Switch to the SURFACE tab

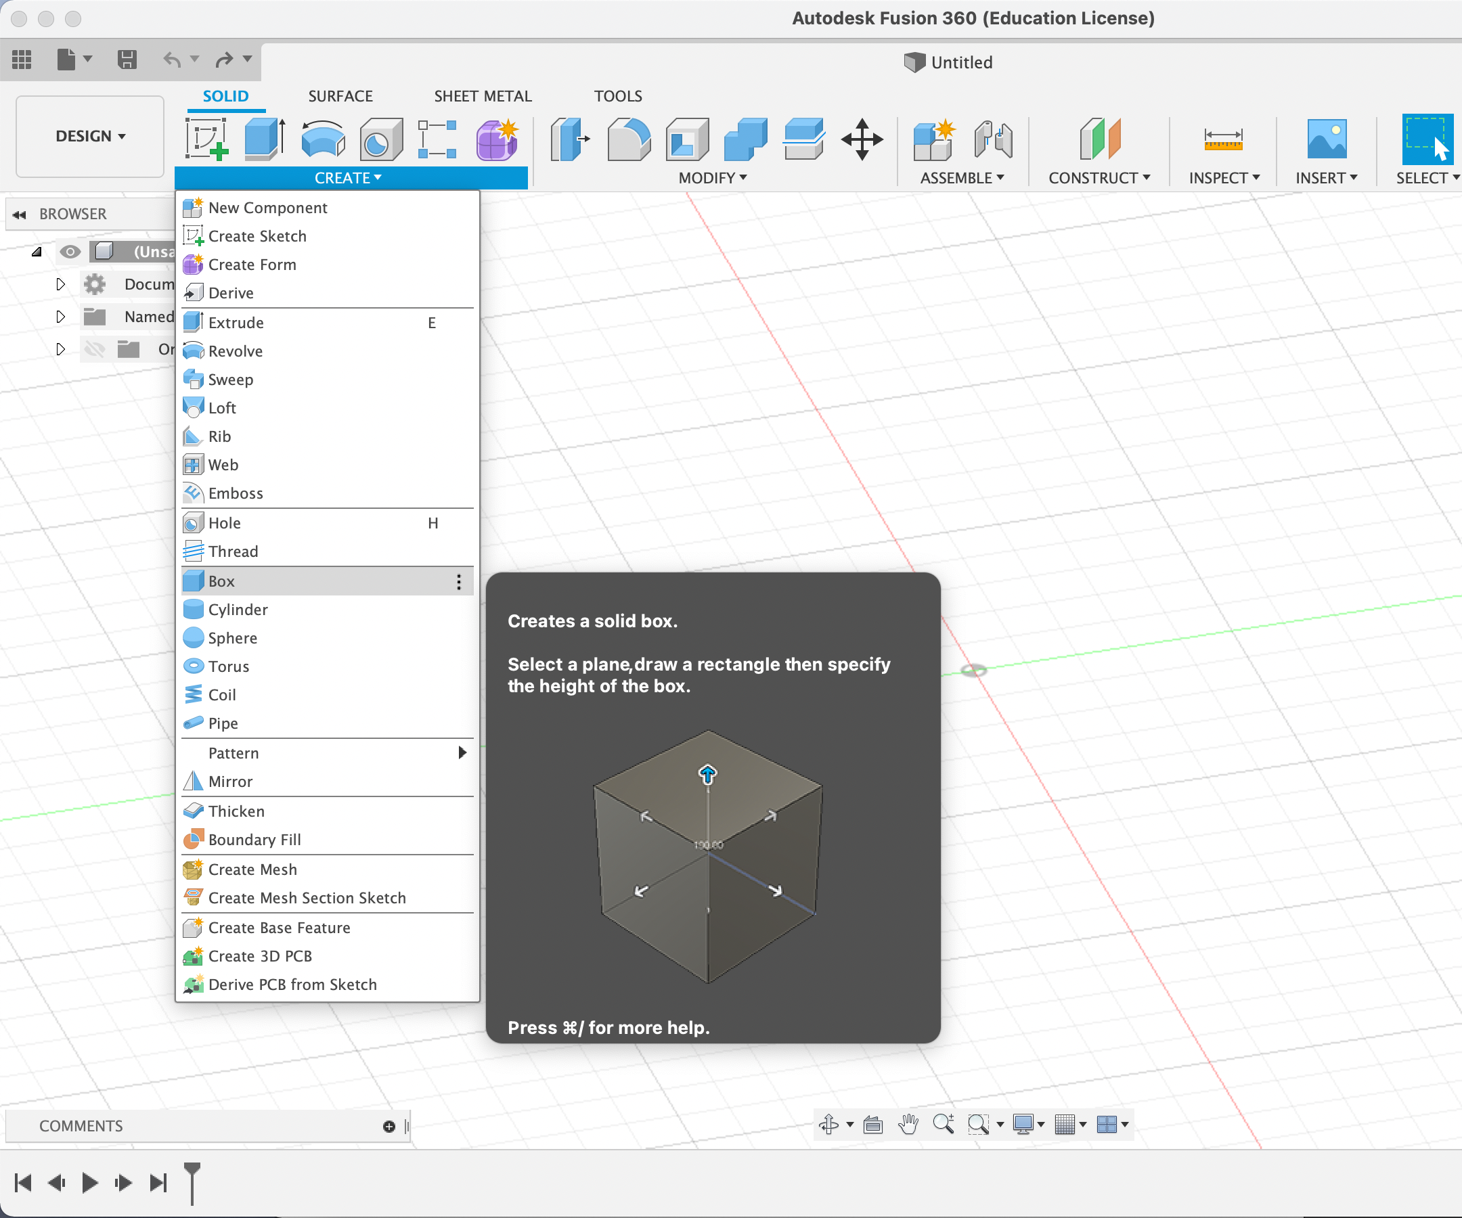tap(340, 96)
